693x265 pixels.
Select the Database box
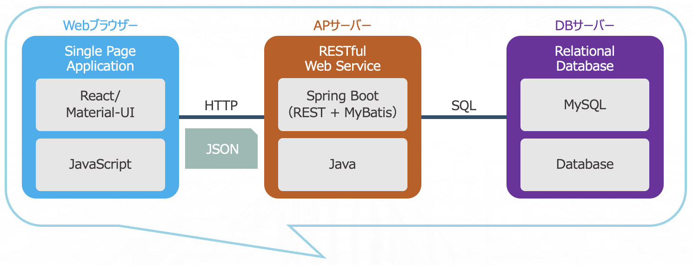pos(585,165)
